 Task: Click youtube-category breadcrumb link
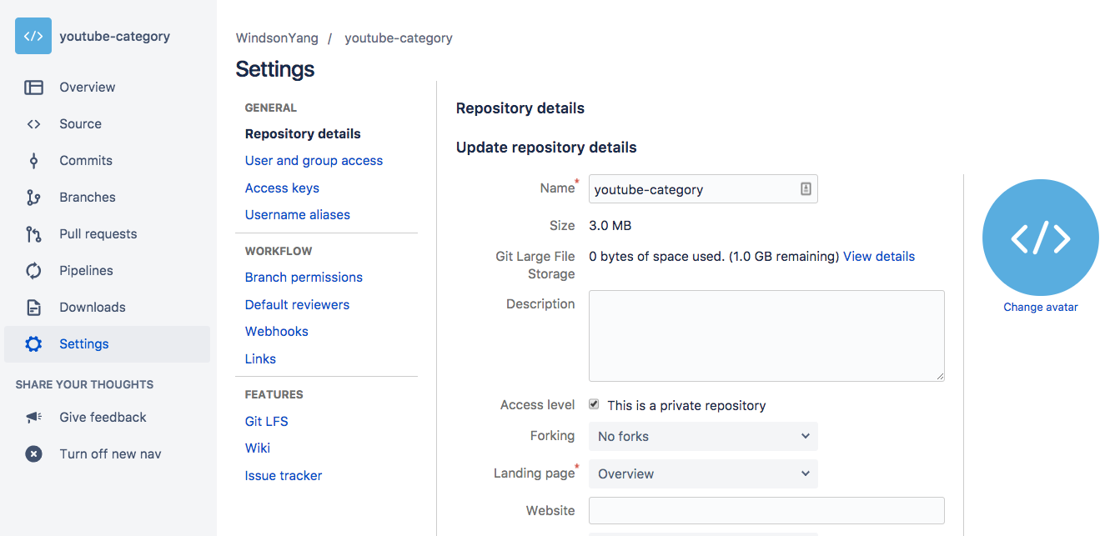click(399, 38)
